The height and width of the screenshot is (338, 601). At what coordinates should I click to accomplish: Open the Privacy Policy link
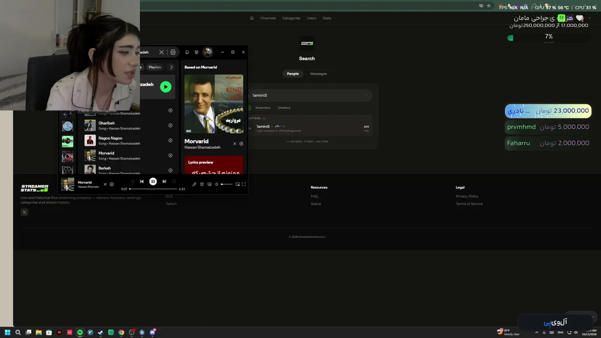point(467,196)
